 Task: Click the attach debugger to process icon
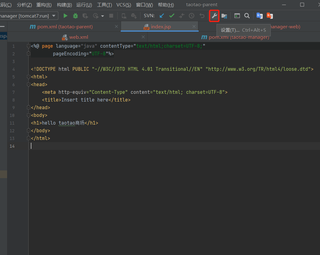(124, 16)
